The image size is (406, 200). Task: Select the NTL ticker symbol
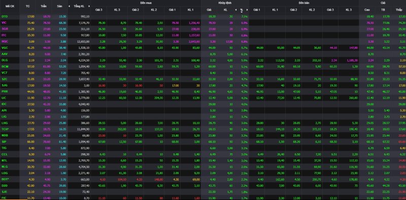pyautogui.click(x=4, y=160)
